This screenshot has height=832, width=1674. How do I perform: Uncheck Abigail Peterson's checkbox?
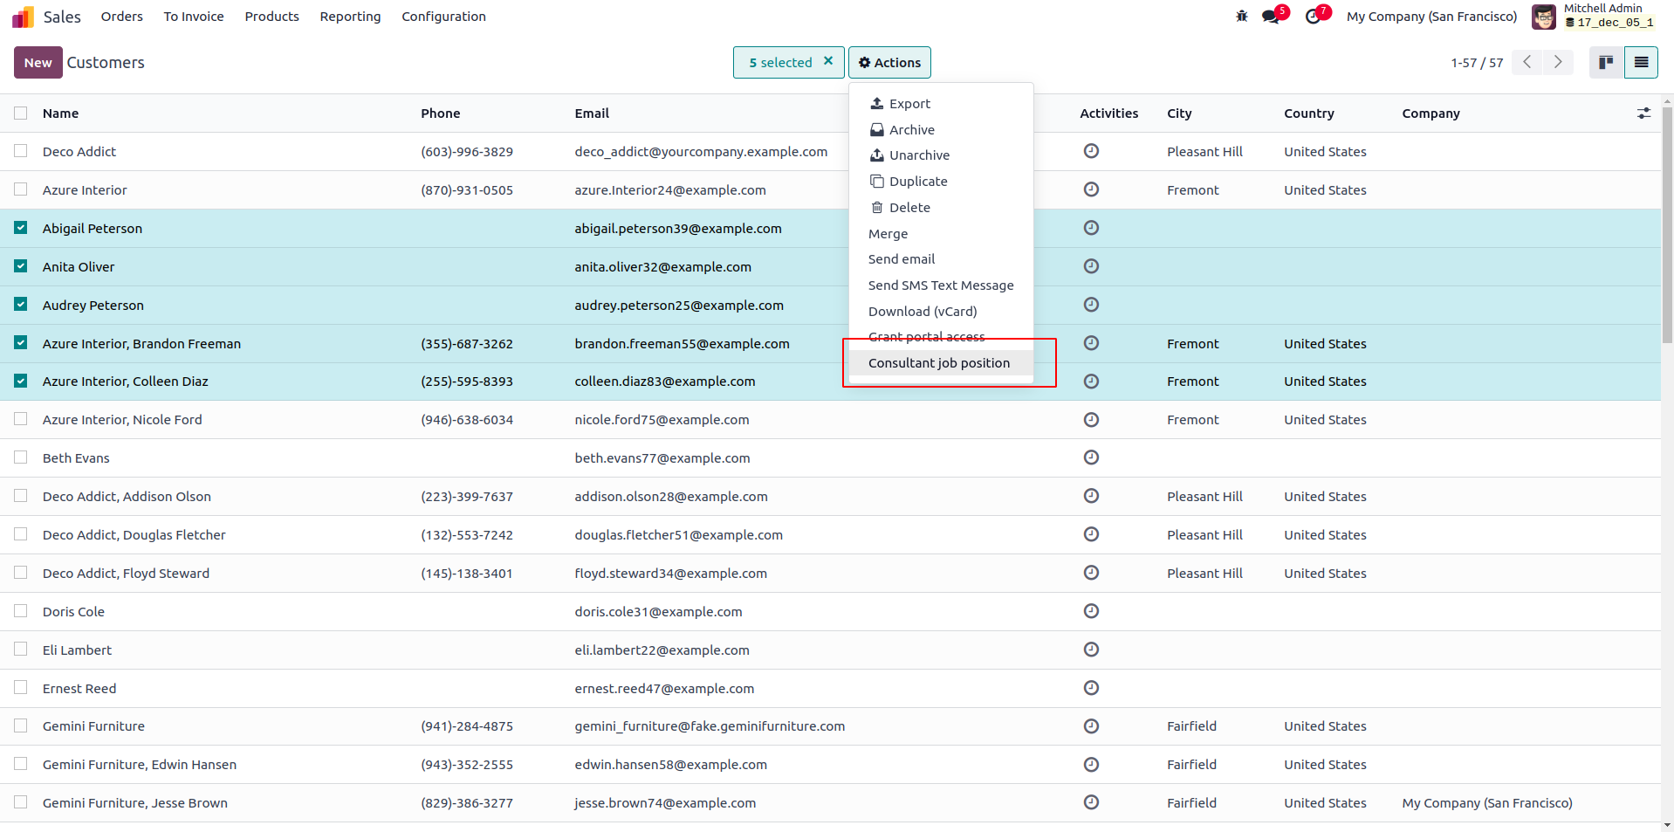[21, 228]
